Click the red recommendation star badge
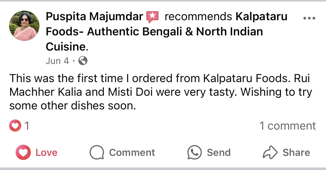This screenshot has height=170, width=326. 152,17
